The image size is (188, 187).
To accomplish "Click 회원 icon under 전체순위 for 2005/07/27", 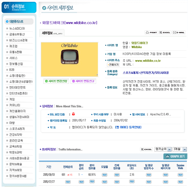I will point(68,182).
